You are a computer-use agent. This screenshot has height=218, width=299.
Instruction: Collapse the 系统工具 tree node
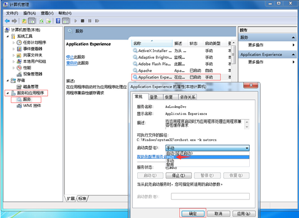pyautogui.click(x=8, y=36)
